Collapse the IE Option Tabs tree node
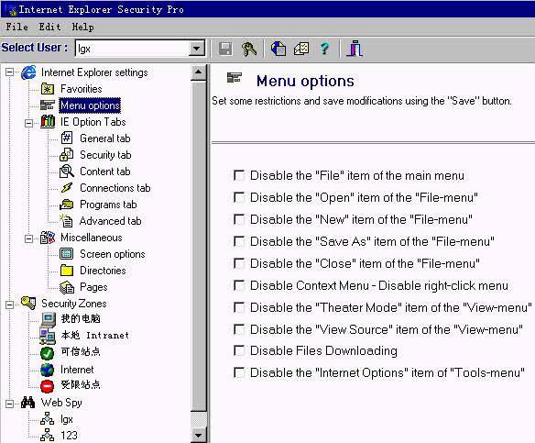535x443 pixels. pyautogui.click(x=29, y=123)
